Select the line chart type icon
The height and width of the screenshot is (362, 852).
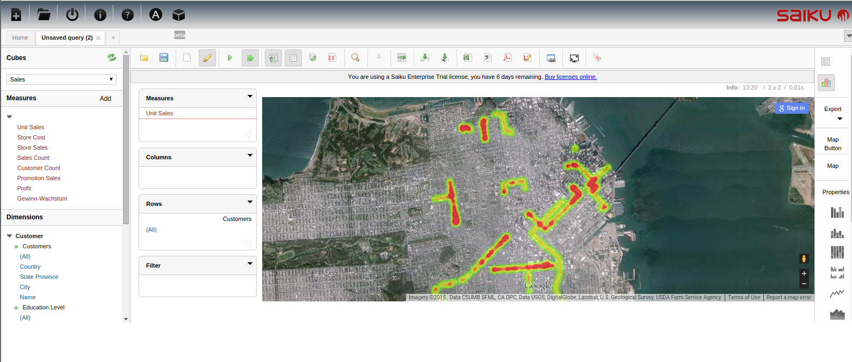pos(837,293)
